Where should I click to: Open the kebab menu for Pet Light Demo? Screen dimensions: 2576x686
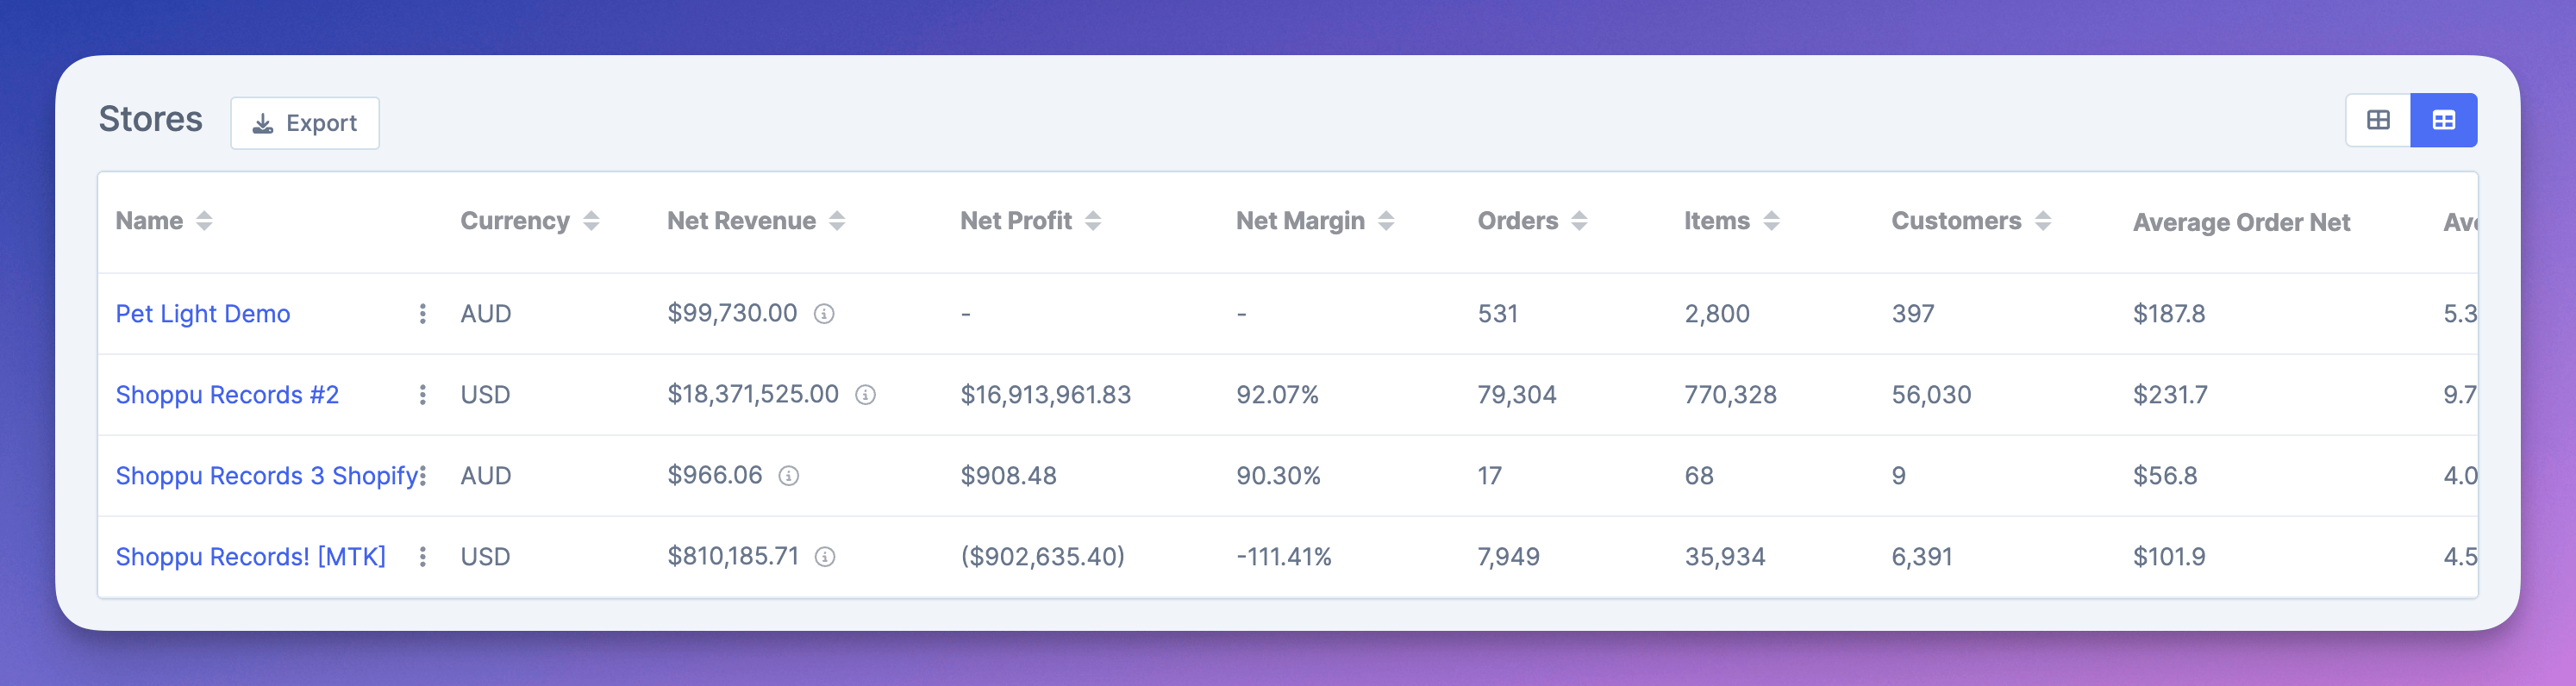(x=423, y=314)
